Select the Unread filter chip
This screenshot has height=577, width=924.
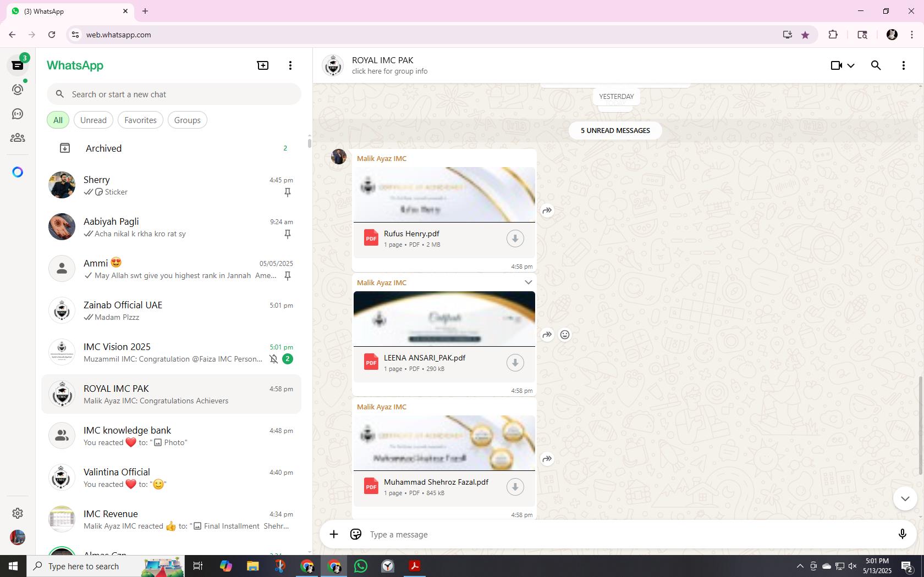94,120
